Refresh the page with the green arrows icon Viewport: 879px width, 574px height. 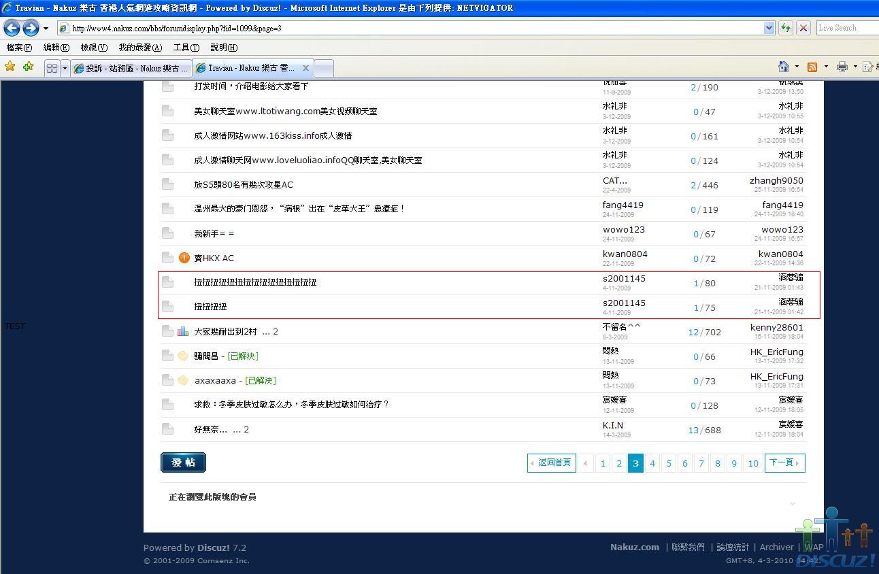[786, 28]
